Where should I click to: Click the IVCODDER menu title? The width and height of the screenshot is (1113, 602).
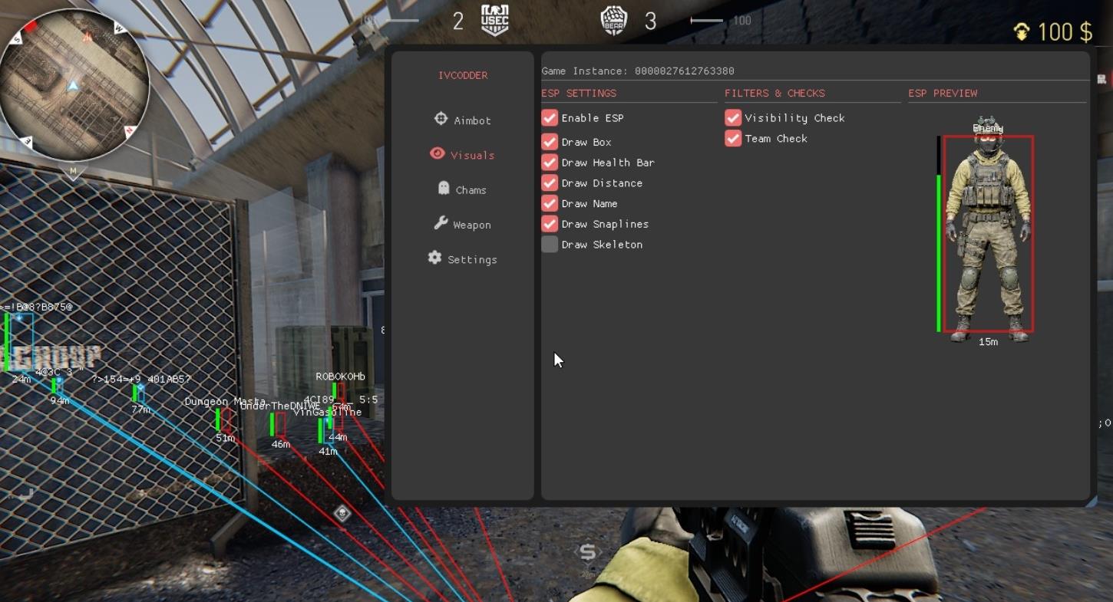[463, 75]
